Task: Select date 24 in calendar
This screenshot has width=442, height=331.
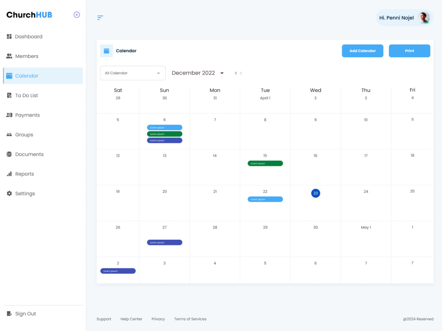Action: 366,192
